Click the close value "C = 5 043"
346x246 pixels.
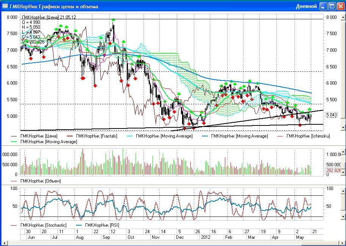(x=31, y=37)
